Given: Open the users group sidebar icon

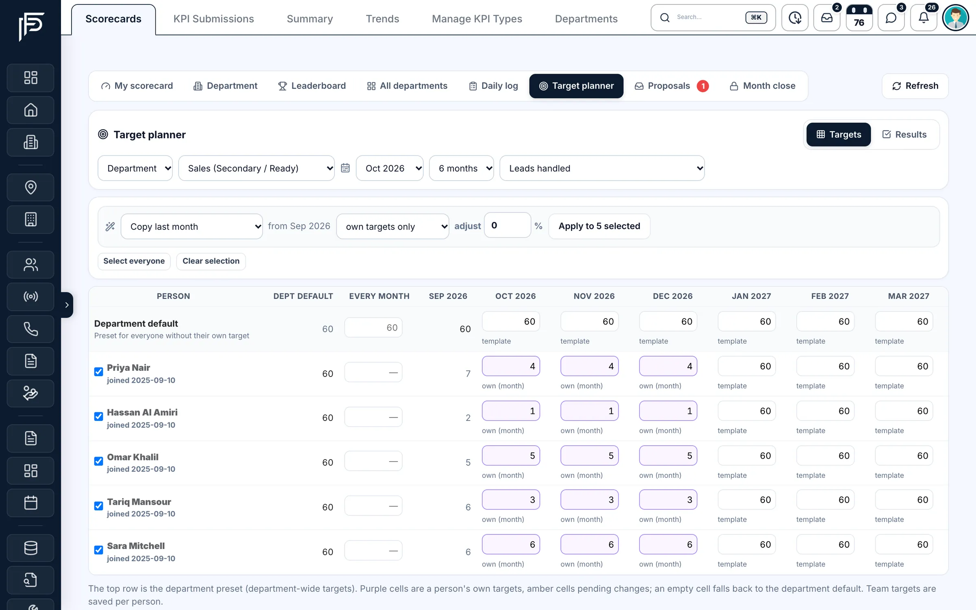Looking at the screenshot, I should [x=30, y=264].
